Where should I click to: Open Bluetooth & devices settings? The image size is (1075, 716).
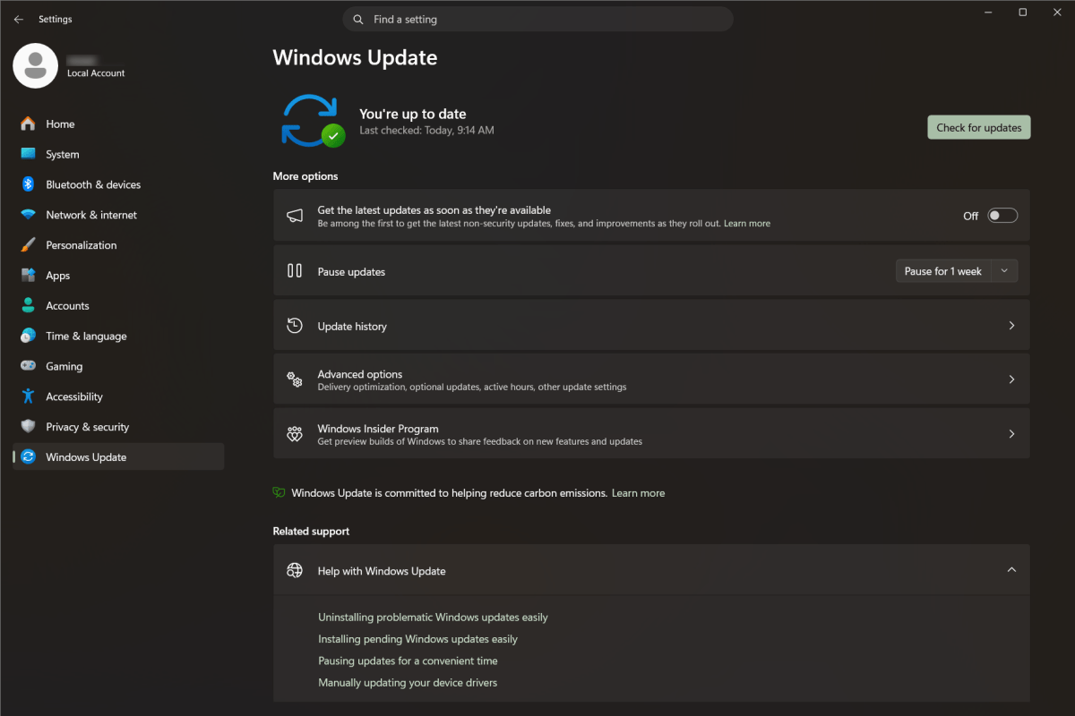click(118, 184)
